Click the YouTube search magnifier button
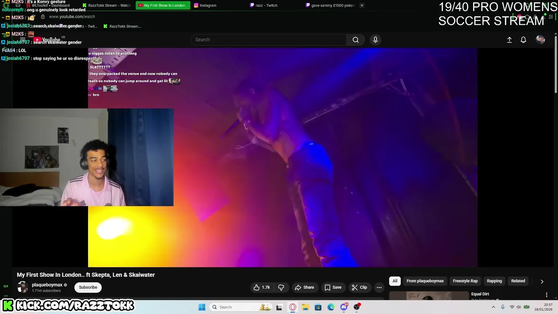This screenshot has width=558, height=314. pos(356,40)
